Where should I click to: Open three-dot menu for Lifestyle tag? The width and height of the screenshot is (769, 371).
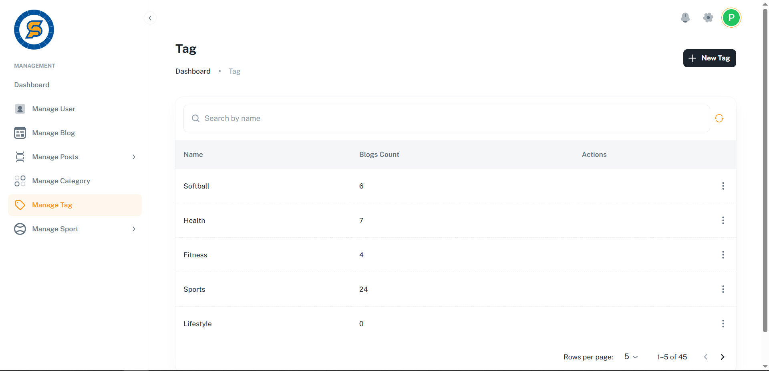click(723, 324)
